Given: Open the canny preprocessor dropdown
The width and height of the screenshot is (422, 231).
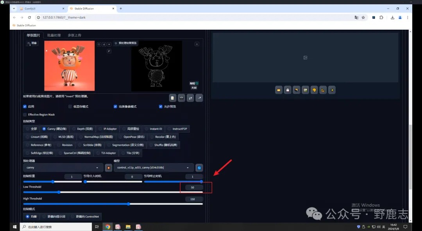Looking at the screenshot, I should click(64, 168).
